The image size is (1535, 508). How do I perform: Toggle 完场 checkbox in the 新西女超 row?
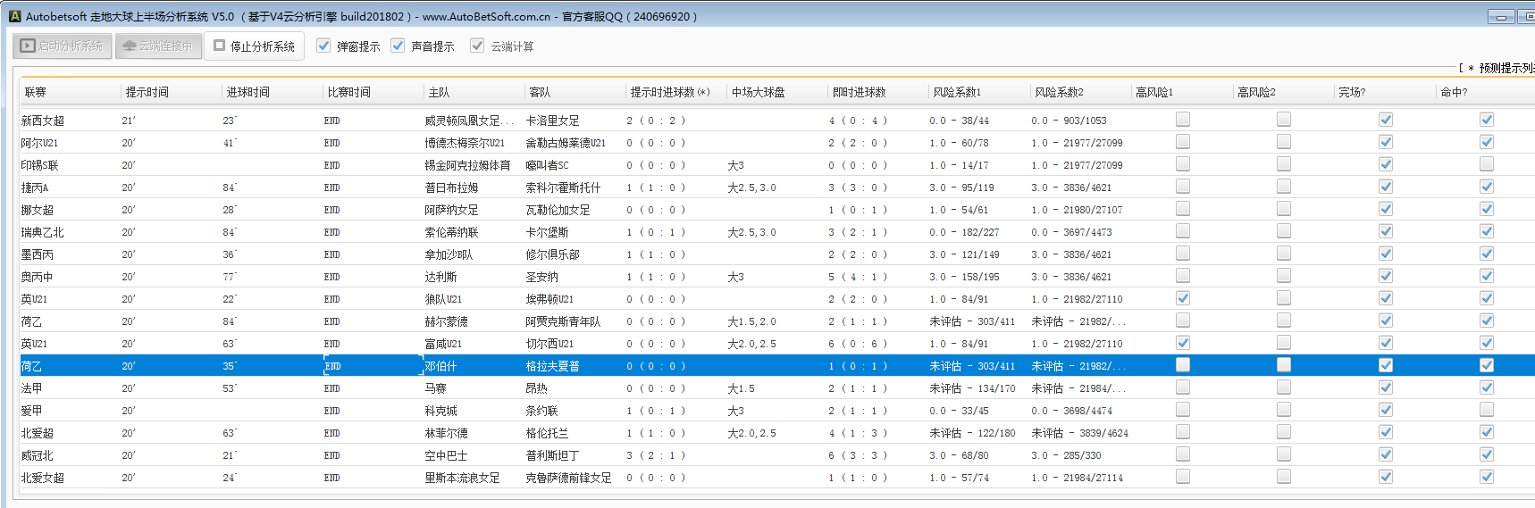pyautogui.click(x=1386, y=120)
